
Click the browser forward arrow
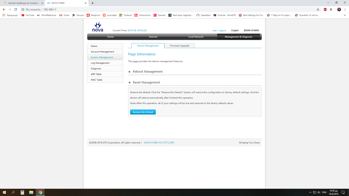click(x=10, y=9)
